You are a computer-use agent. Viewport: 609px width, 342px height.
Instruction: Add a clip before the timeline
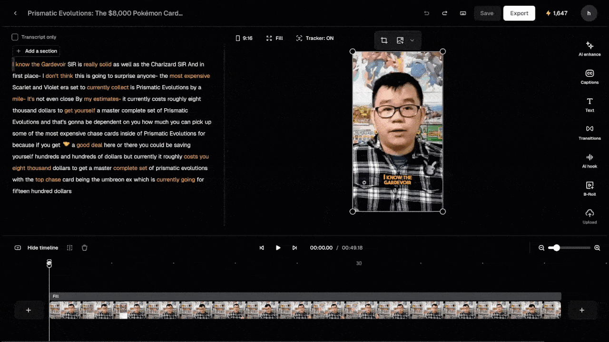[x=28, y=310]
